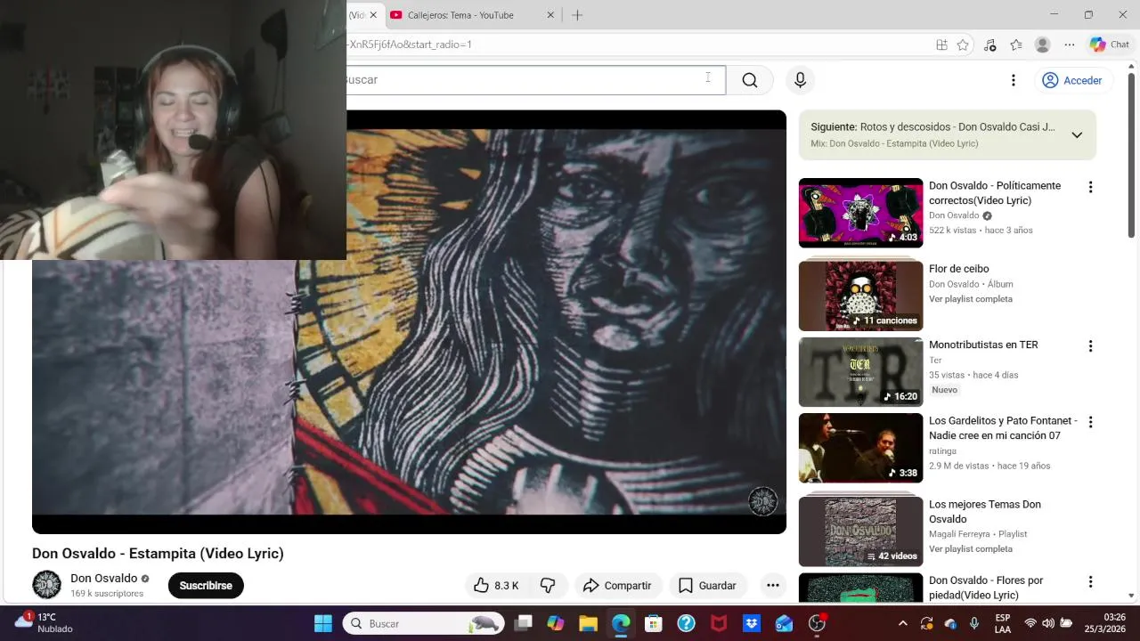Add page to favorites with star icon
1140x641 pixels.
pos(963,45)
